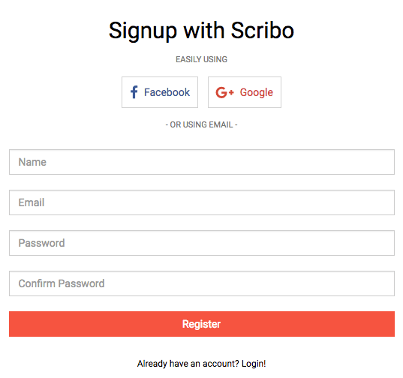Click the Facebook "f" logo icon
This screenshot has height=378, width=403.
134,92
